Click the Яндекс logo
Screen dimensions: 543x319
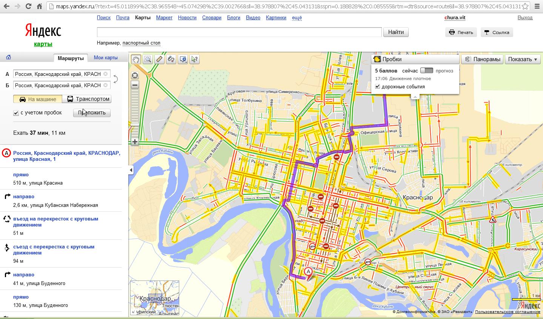(43, 30)
